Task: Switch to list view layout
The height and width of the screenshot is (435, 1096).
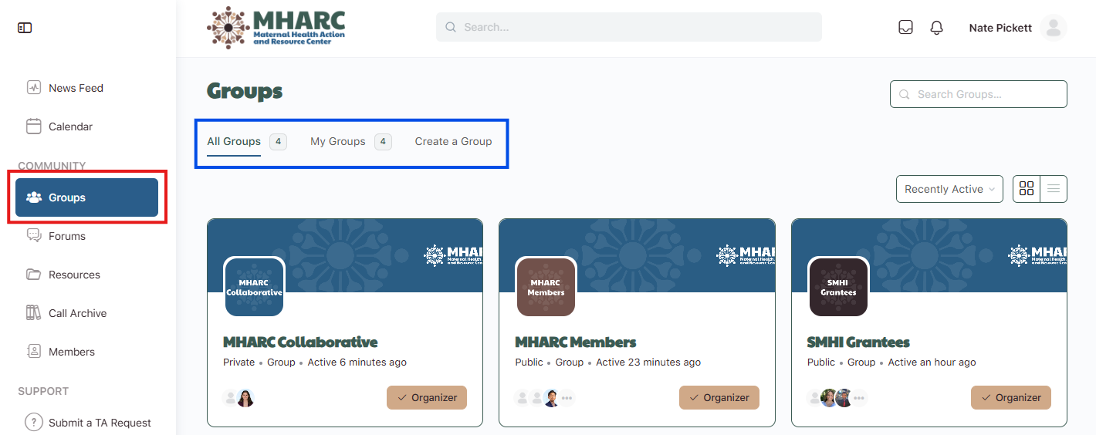Action: pos(1054,189)
